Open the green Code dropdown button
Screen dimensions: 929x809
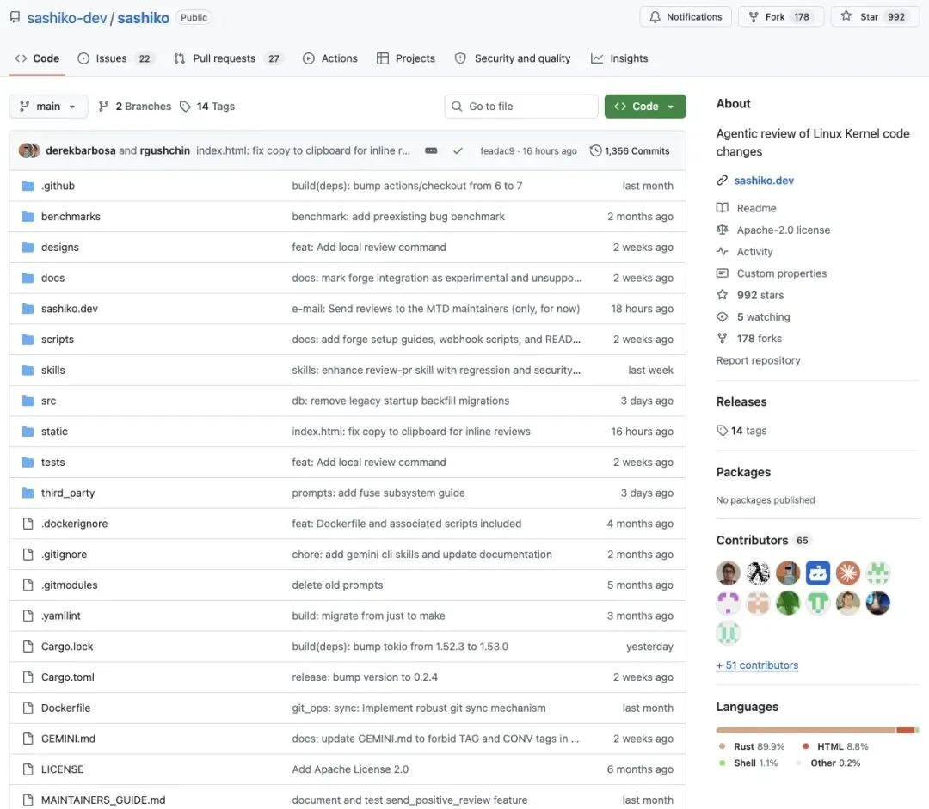[645, 107]
